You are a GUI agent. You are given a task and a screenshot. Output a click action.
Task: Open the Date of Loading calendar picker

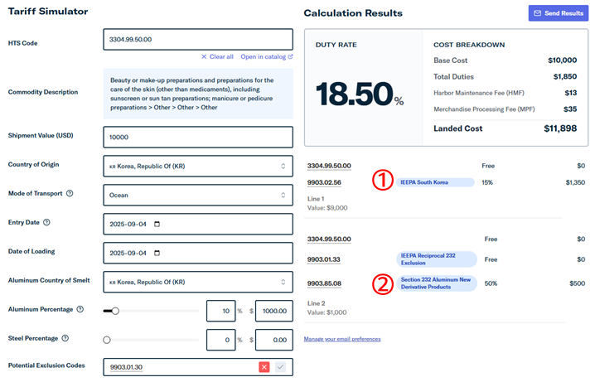[158, 253]
